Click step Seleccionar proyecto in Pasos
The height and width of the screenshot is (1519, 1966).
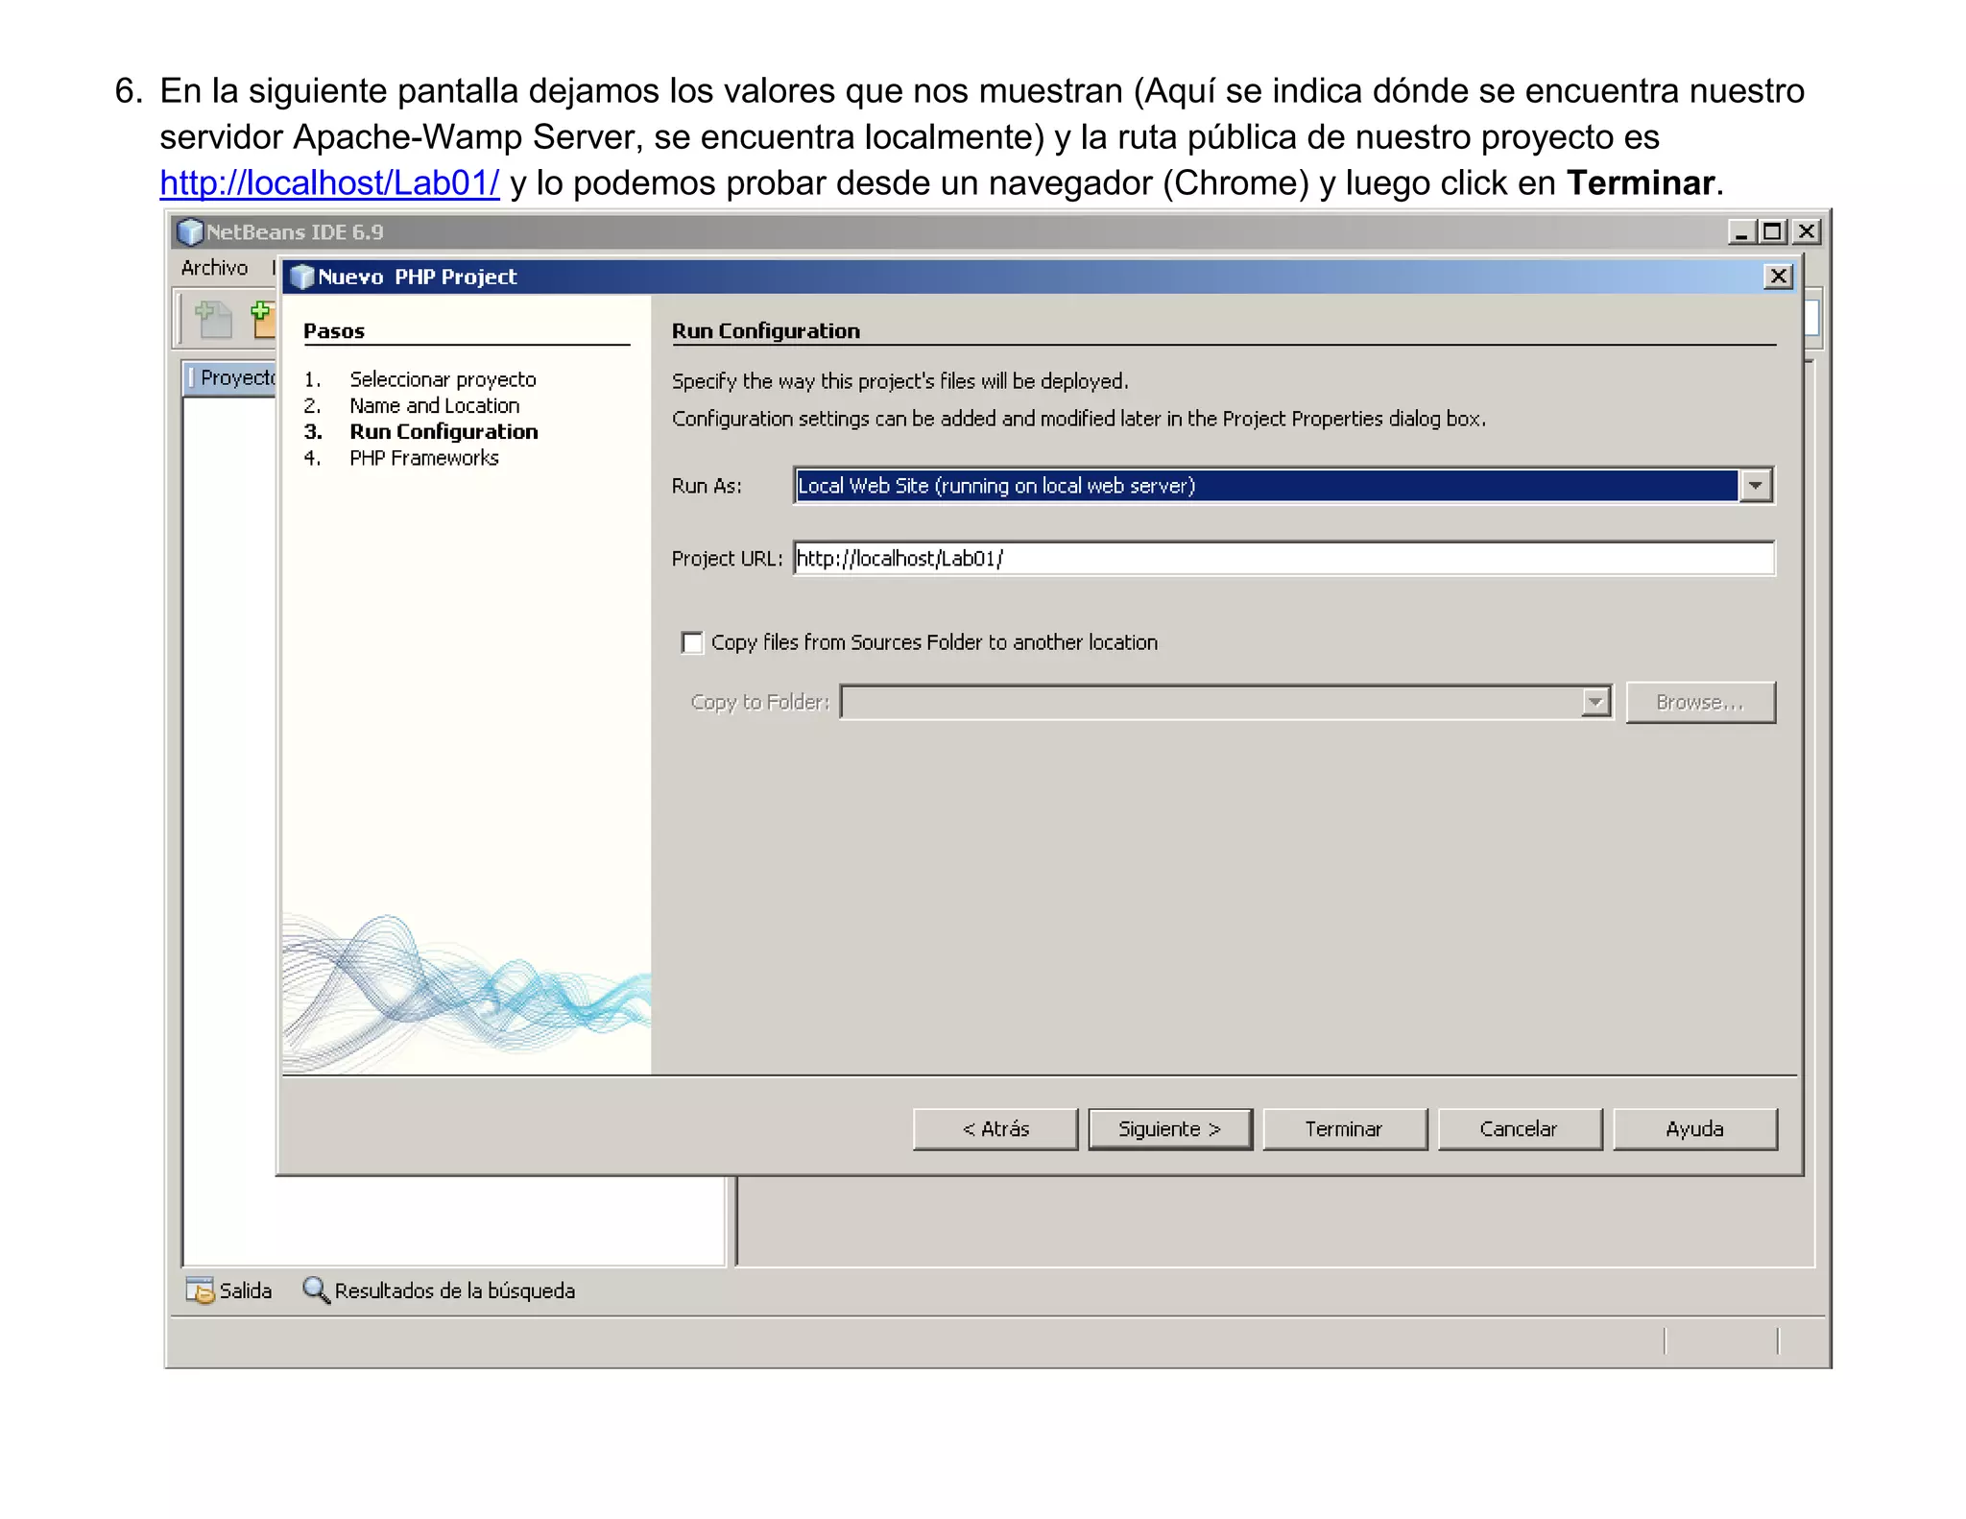click(443, 379)
